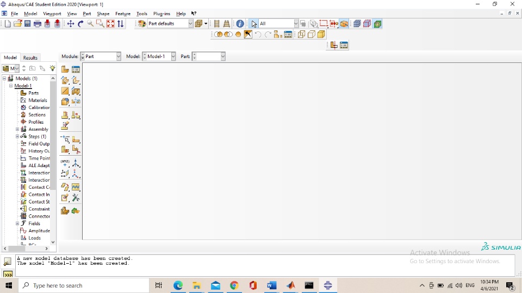This screenshot has width=522, height=293.
Task: Click the Redo curved arrow icon
Action: click(x=268, y=35)
